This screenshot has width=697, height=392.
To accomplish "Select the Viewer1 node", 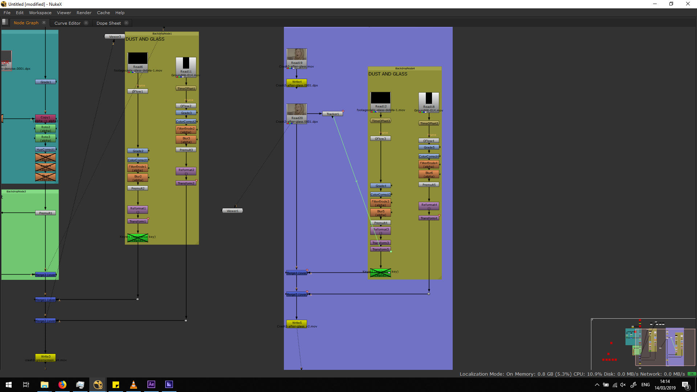I will (232, 211).
